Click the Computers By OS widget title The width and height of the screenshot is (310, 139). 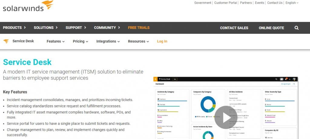[272, 130]
